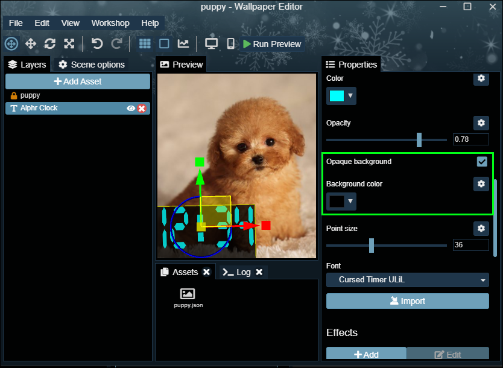The image size is (503, 368).
Task: Click the Import font button
Action: 407,301
